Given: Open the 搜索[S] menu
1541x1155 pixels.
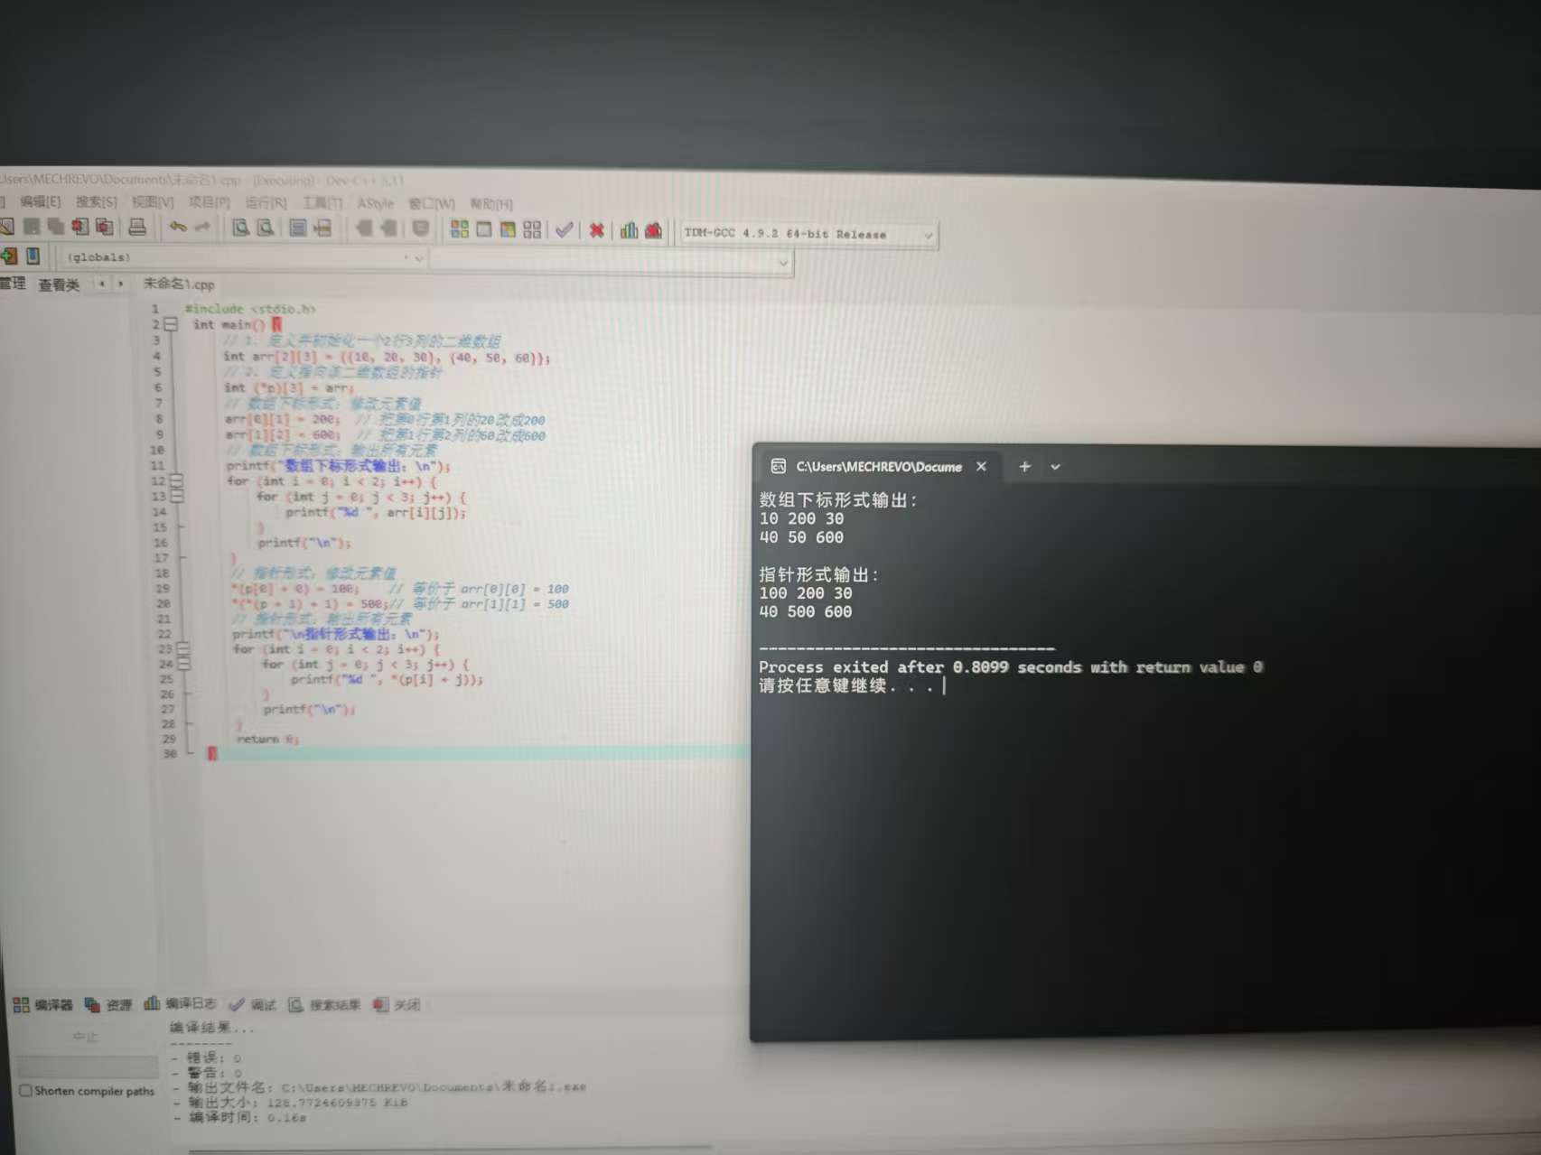Looking at the screenshot, I should tap(97, 201).
